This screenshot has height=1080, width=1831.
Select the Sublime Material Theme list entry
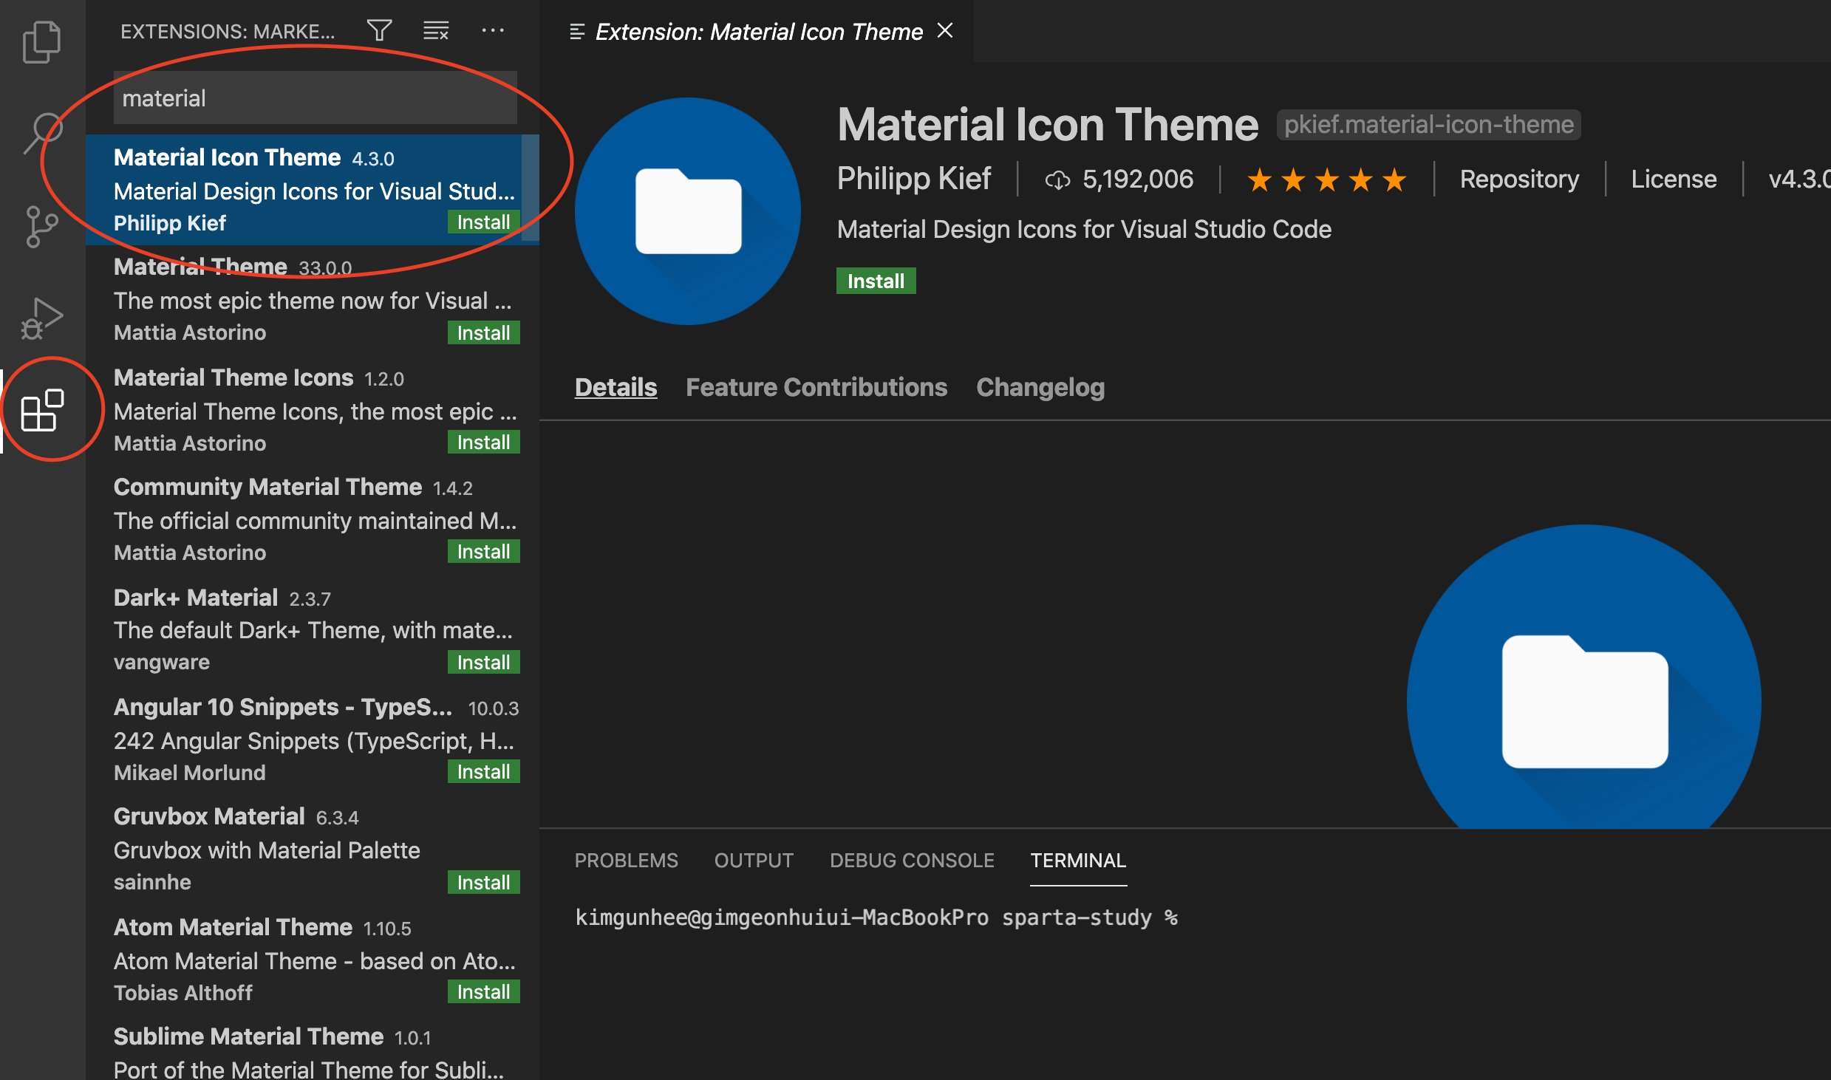[313, 1047]
